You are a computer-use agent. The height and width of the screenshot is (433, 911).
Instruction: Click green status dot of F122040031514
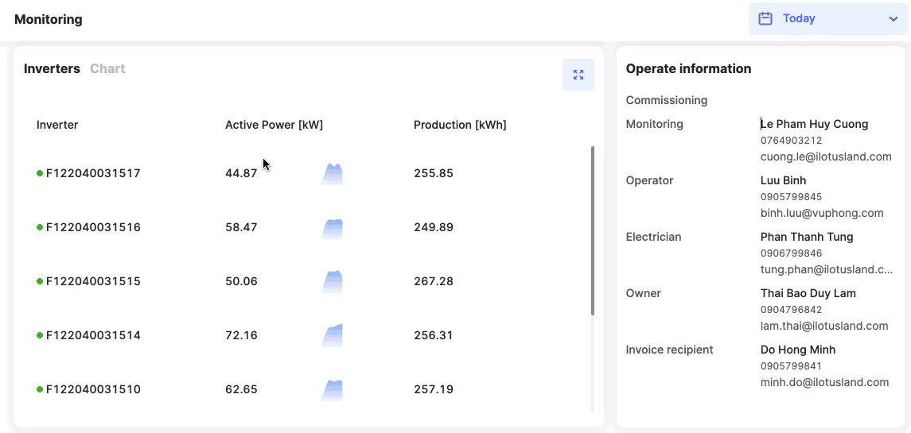[x=40, y=335]
